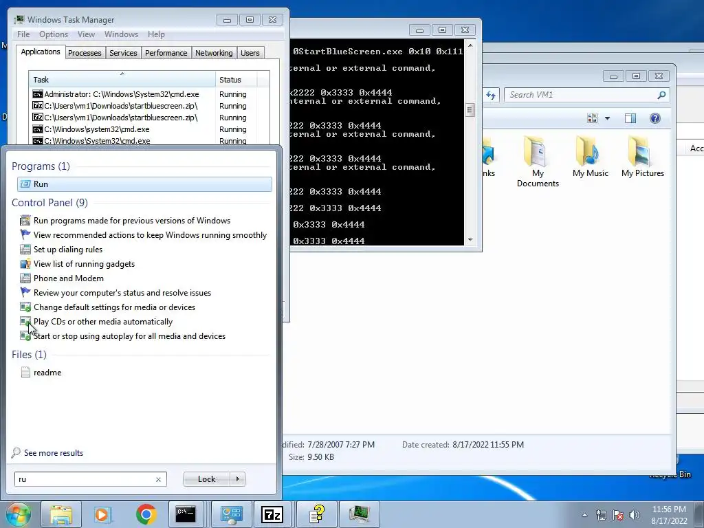Click the volume speaker tray icon

click(x=635, y=515)
